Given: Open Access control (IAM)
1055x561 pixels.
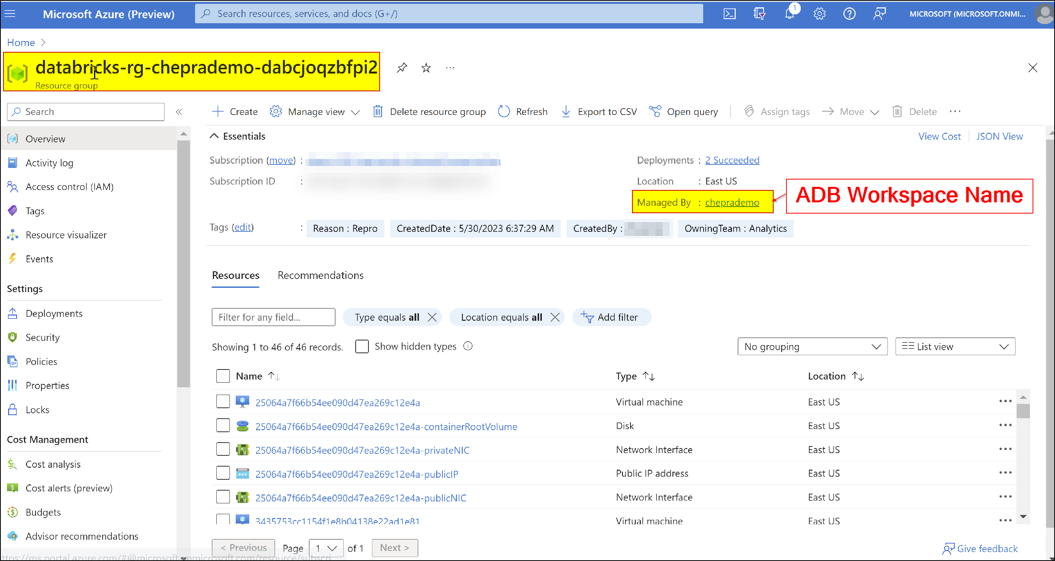Looking at the screenshot, I should [x=69, y=187].
